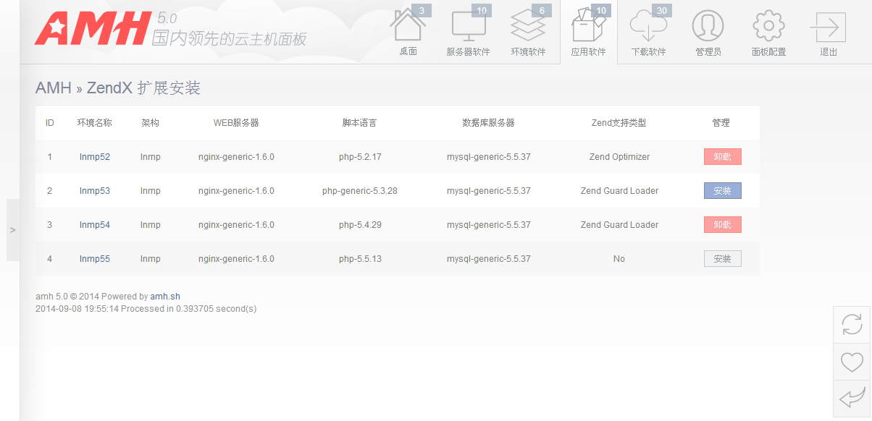Open 服务器软件 monitor icon
The image size is (872, 421).
[468, 29]
